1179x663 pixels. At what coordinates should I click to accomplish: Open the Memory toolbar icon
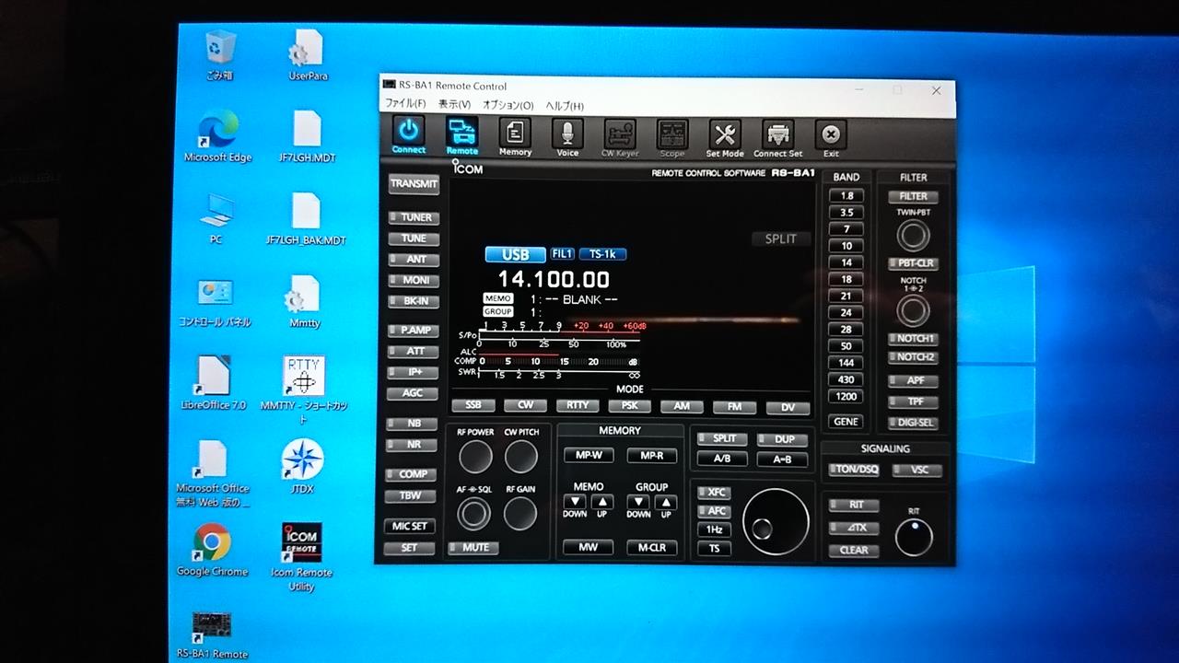515,137
